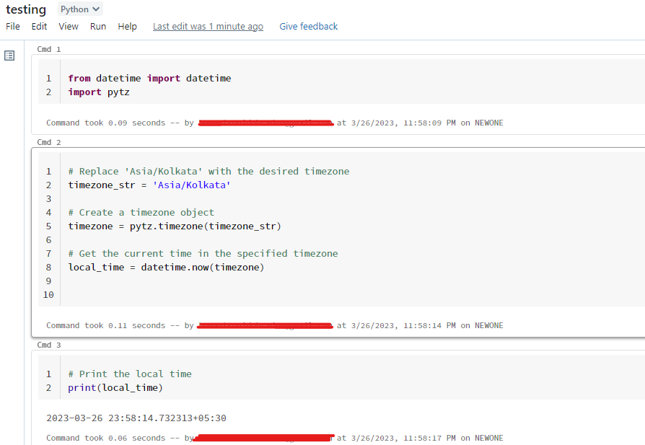Open the Run menu
Image resolution: width=645 pixels, height=445 pixels.
tap(98, 27)
